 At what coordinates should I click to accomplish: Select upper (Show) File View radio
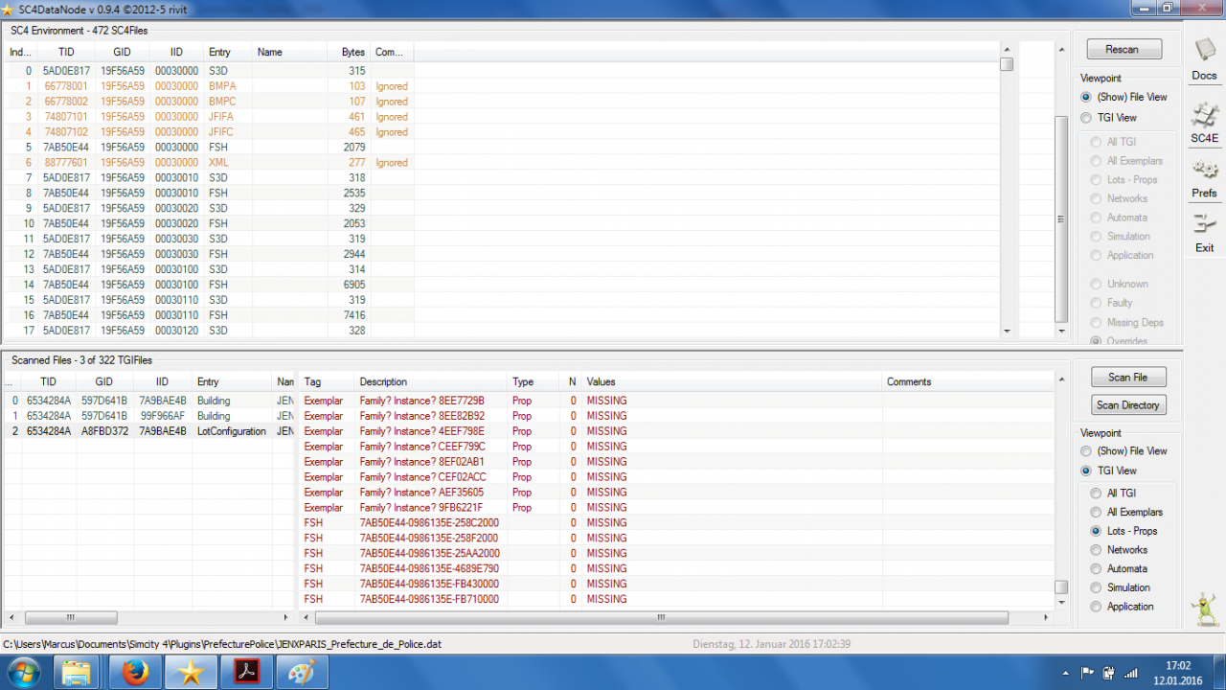point(1085,97)
